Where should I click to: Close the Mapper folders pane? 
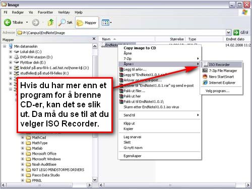point(94,39)
